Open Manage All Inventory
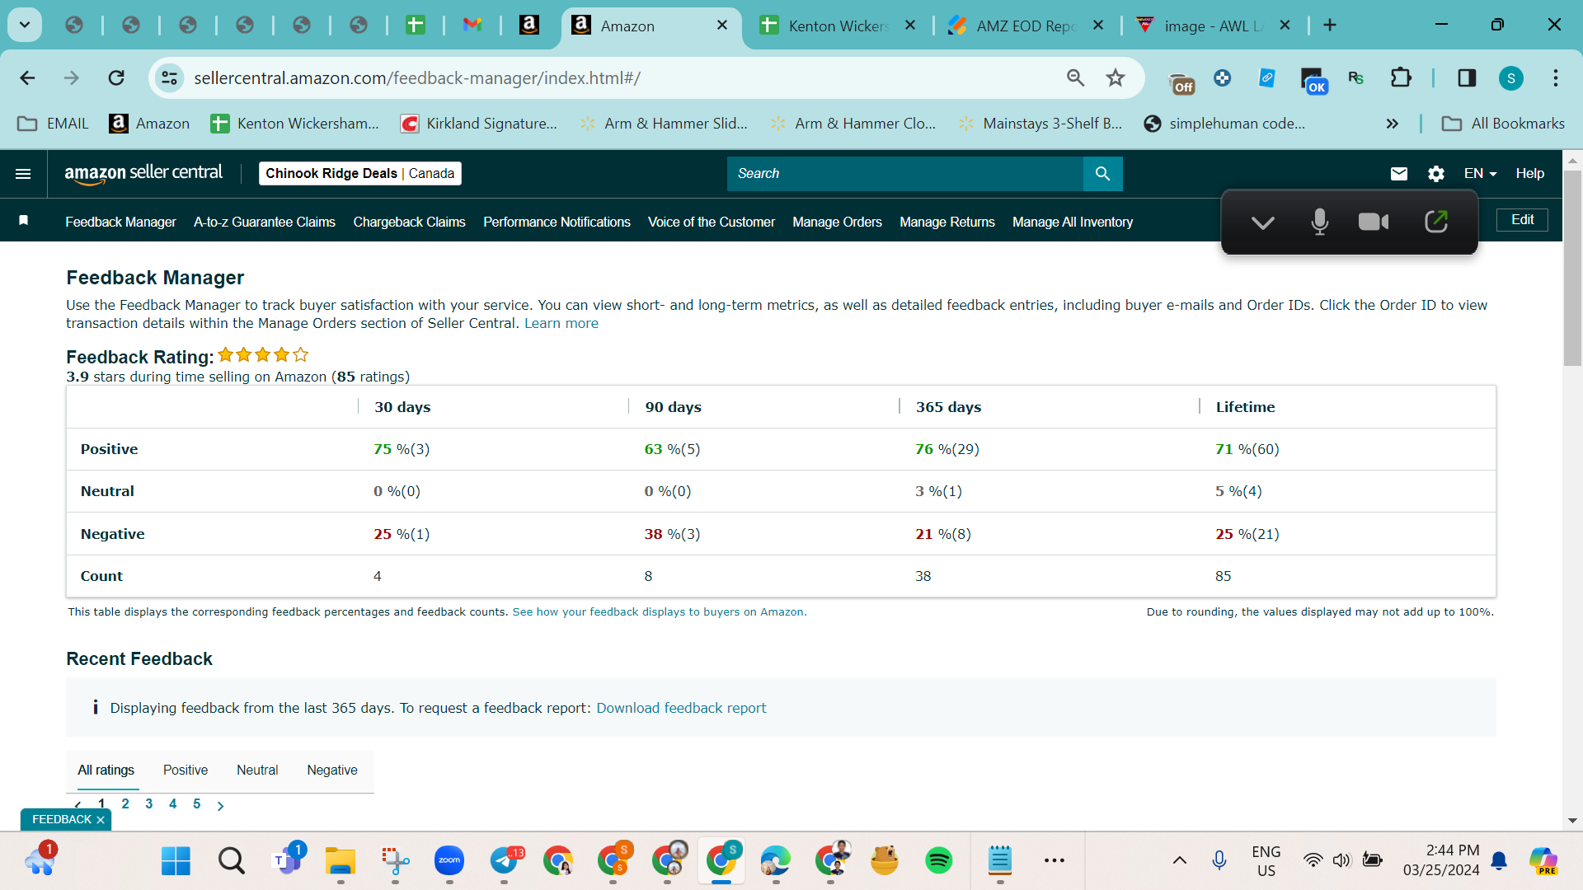1583x890 pixels. (x=1073, y=222)
